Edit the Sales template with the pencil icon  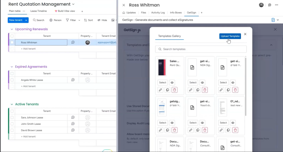[x=160, y=90]
